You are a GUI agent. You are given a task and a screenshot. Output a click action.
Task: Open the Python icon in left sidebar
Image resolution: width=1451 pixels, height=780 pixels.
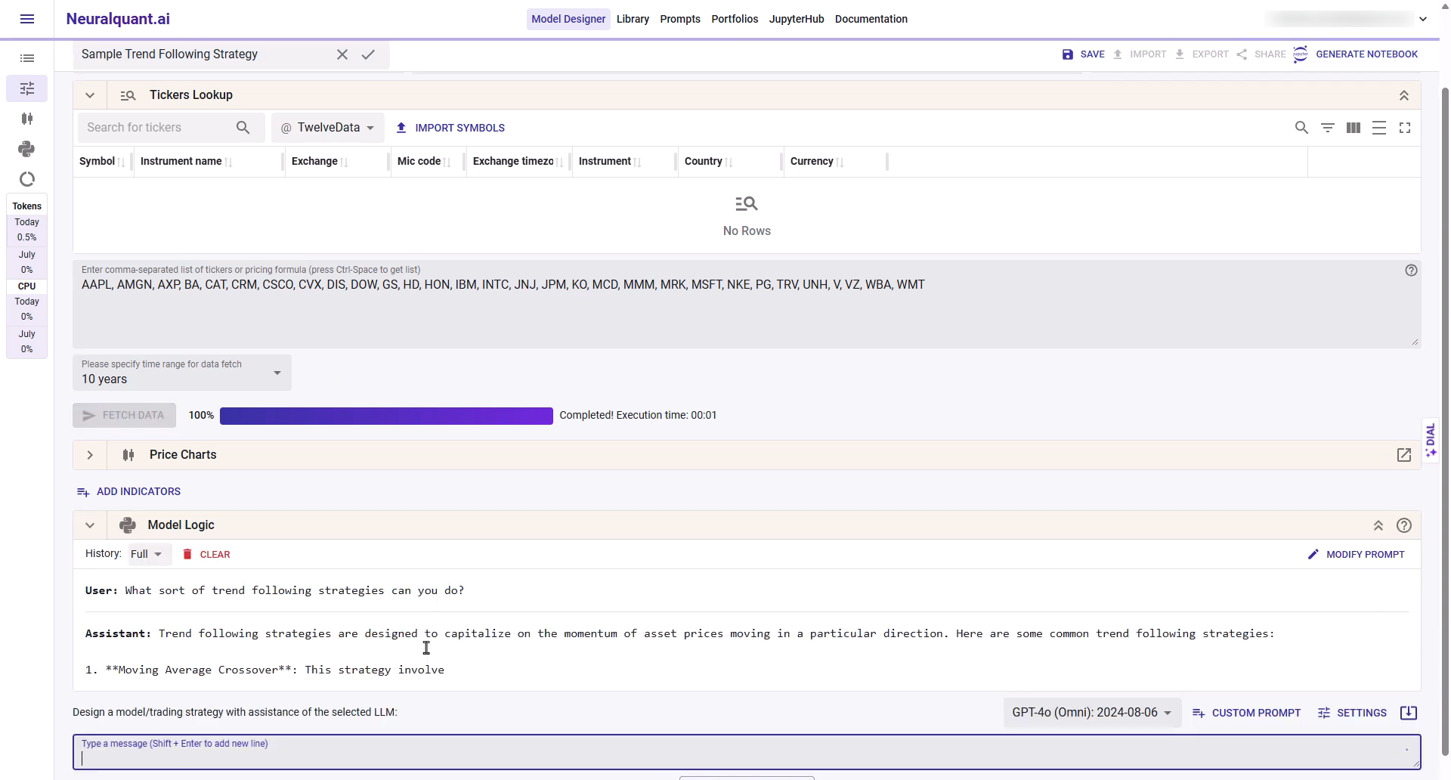(26, 149)
